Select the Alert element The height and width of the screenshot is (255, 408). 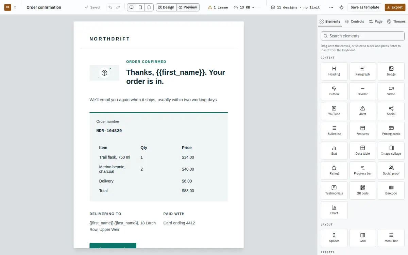(362, 111)
